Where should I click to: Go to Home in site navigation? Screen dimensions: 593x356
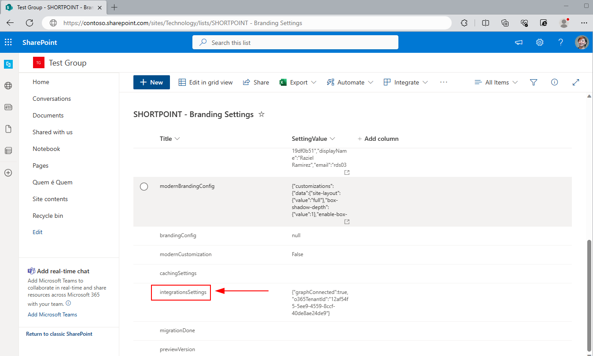point(41,82)
